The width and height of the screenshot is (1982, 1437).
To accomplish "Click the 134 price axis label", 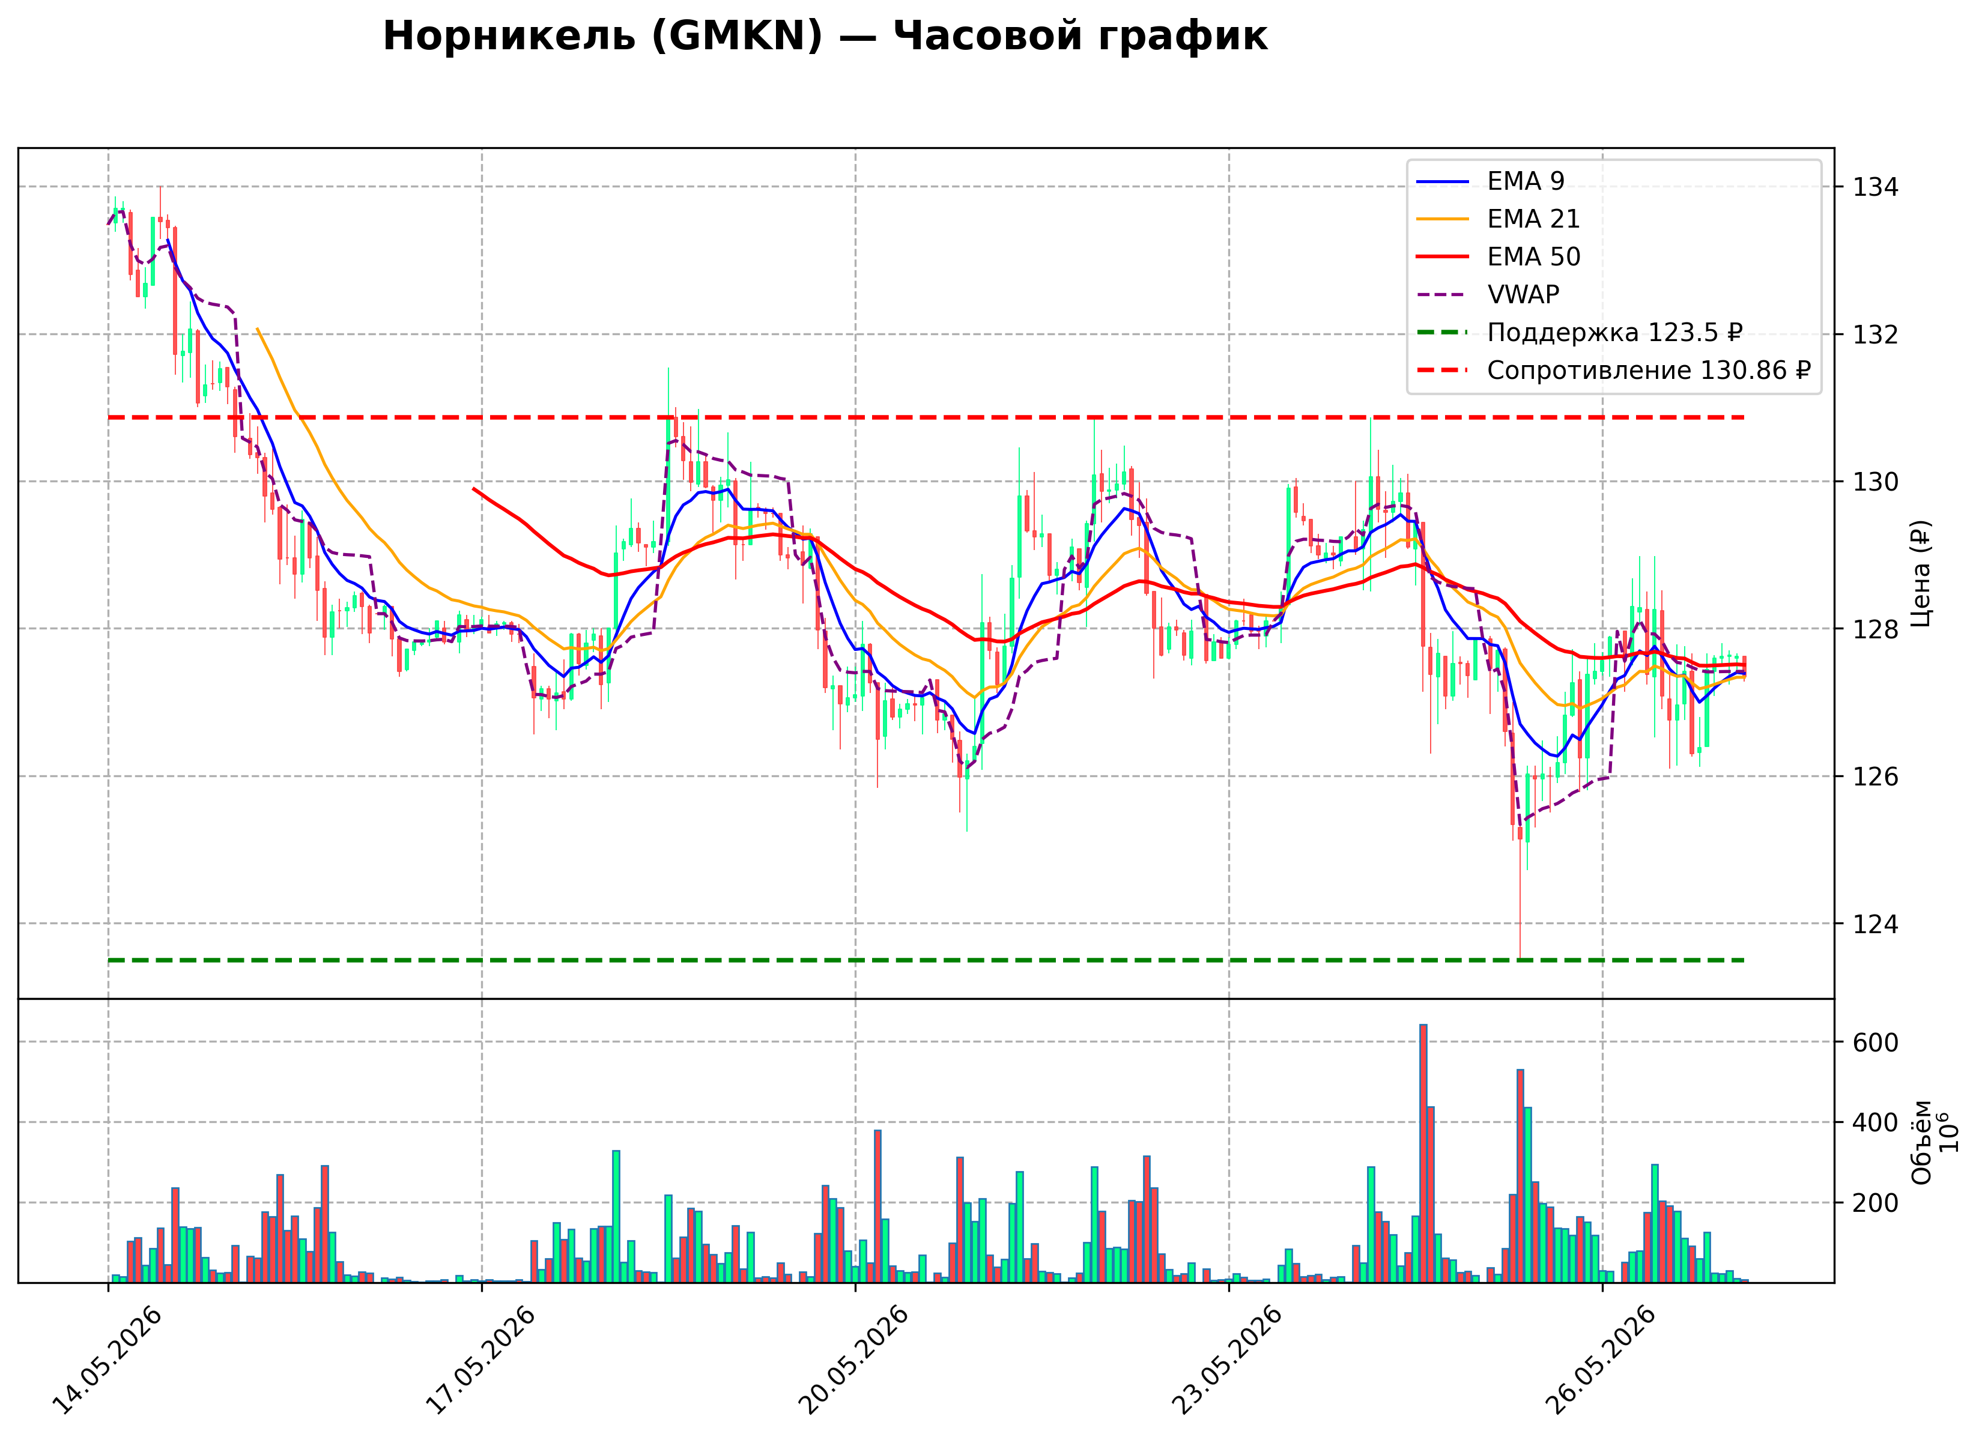I will pyautogui.click(x=1876, y=187).
